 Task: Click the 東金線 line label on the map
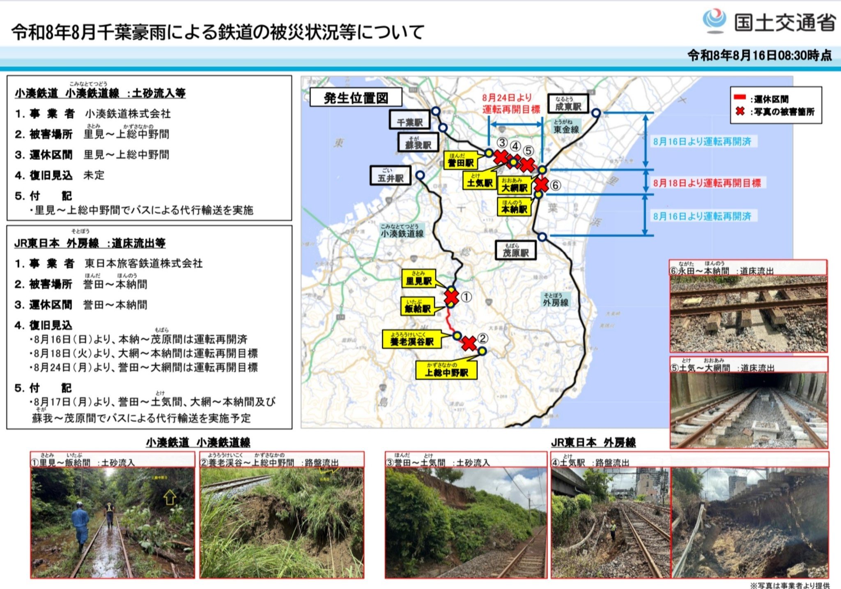point(566,127)
